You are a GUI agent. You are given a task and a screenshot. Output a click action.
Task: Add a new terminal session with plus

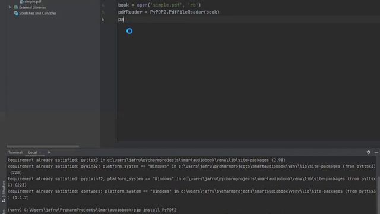pyautogui.click(x=49, y=152)
